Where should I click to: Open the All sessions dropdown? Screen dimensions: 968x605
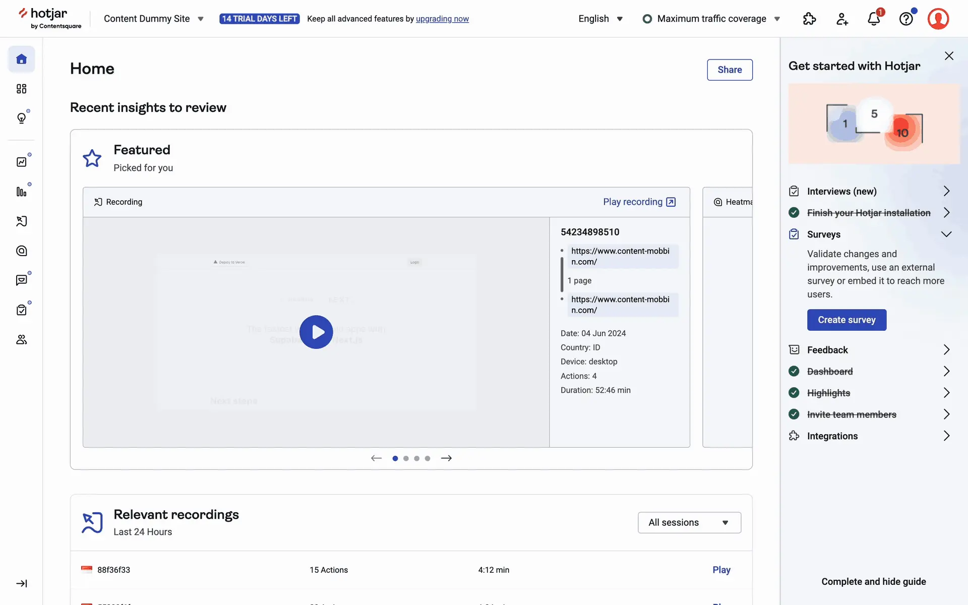pos(689,522)
